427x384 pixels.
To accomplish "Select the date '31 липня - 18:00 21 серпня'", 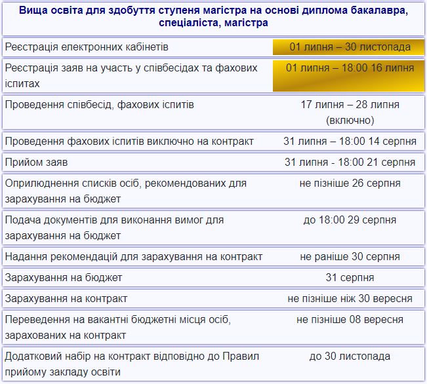I will pos(350,162).
